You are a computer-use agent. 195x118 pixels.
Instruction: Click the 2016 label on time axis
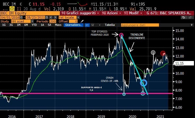pyautogui.click(x=12, y=116)
